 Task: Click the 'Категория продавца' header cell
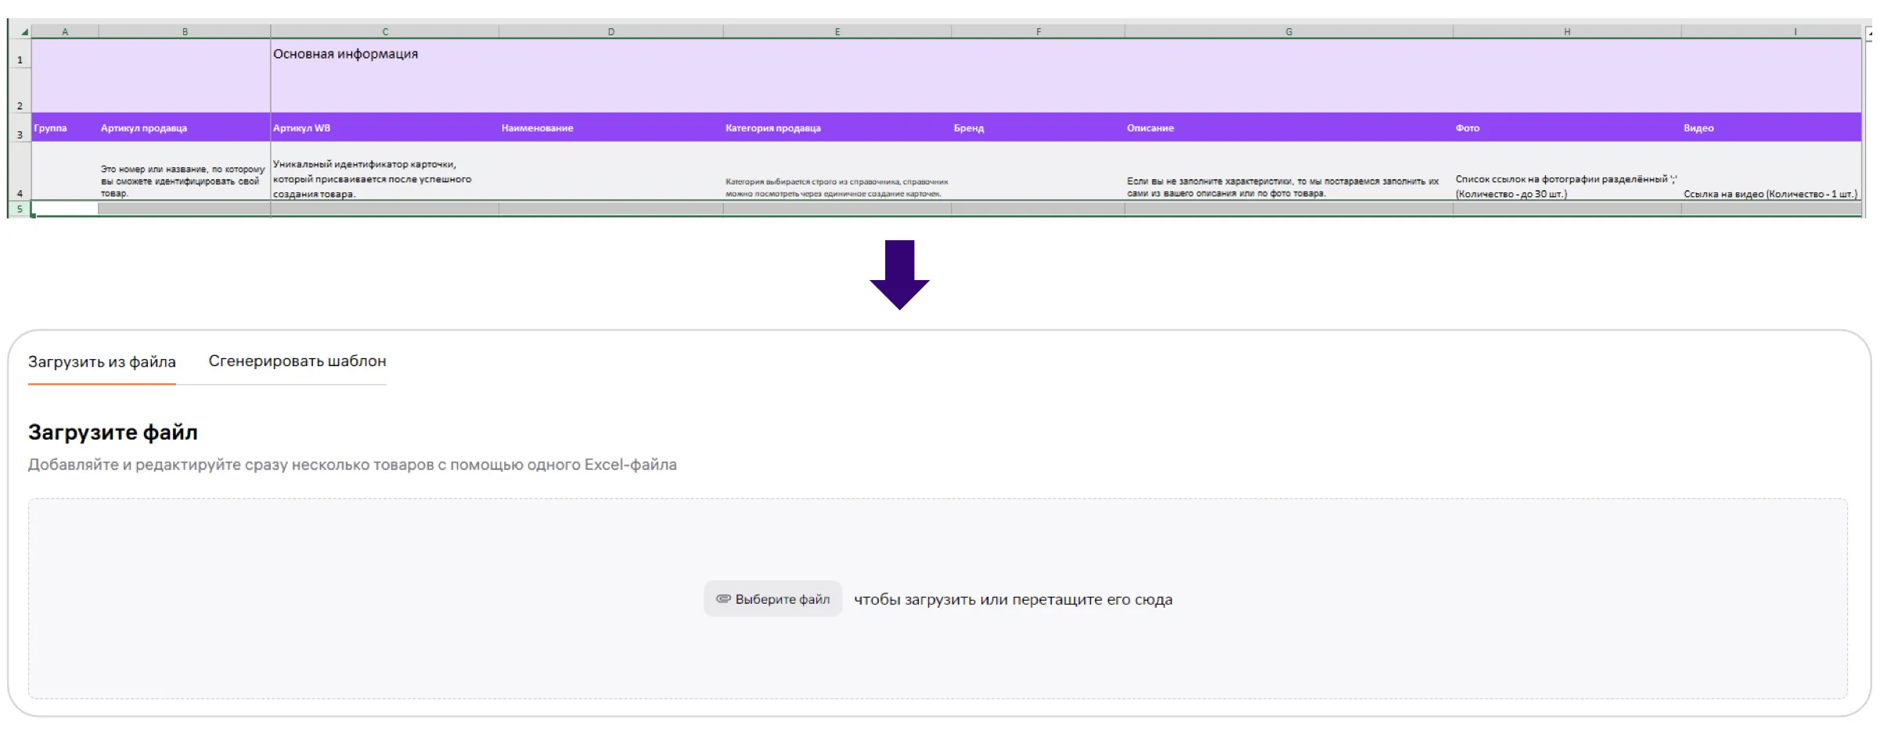[773, 128]
